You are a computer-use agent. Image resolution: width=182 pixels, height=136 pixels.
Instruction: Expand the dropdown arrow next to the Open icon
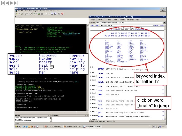pos(19,14)
